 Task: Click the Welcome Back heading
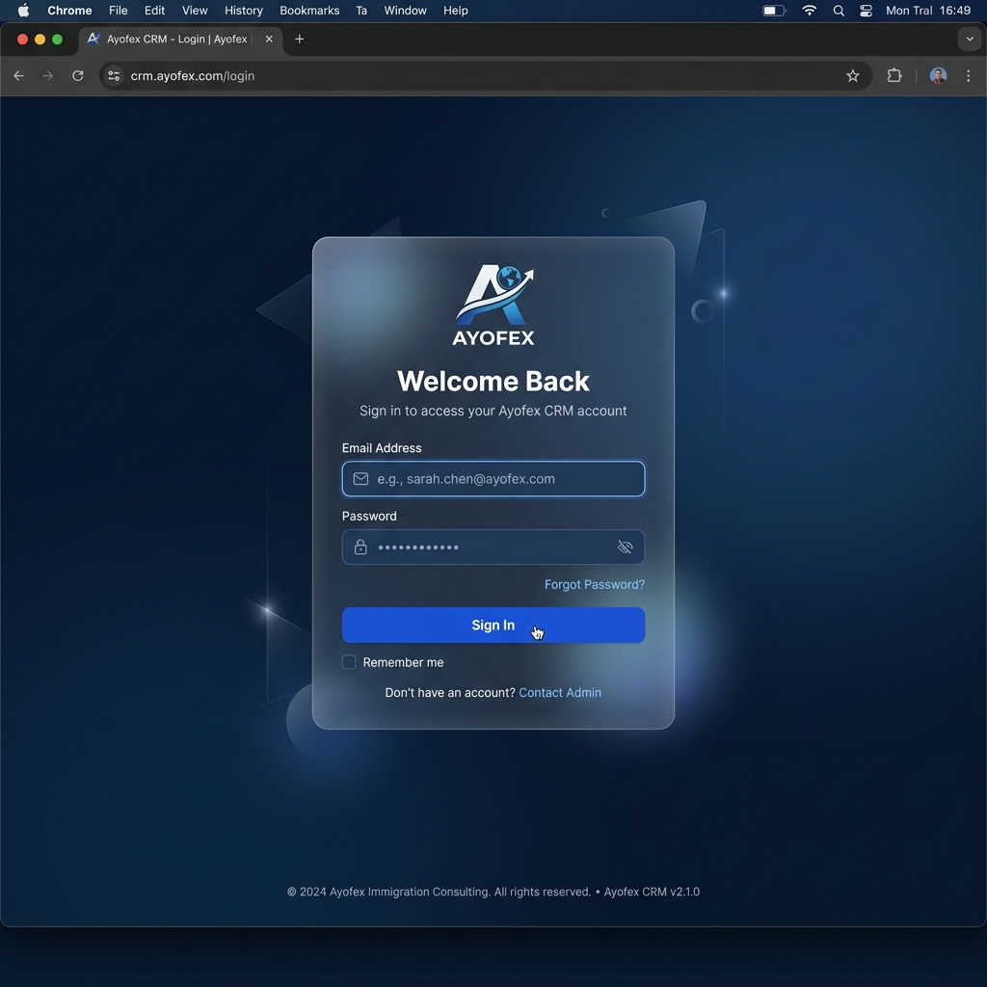click(493, 382)
